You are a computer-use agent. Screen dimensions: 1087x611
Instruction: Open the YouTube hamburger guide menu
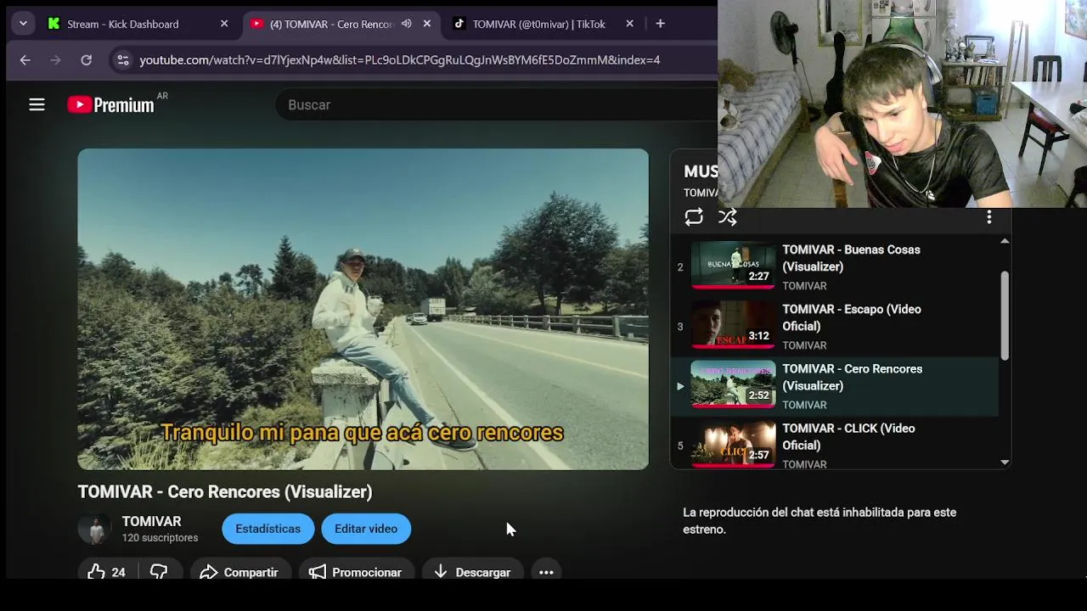tap(37, 104)
